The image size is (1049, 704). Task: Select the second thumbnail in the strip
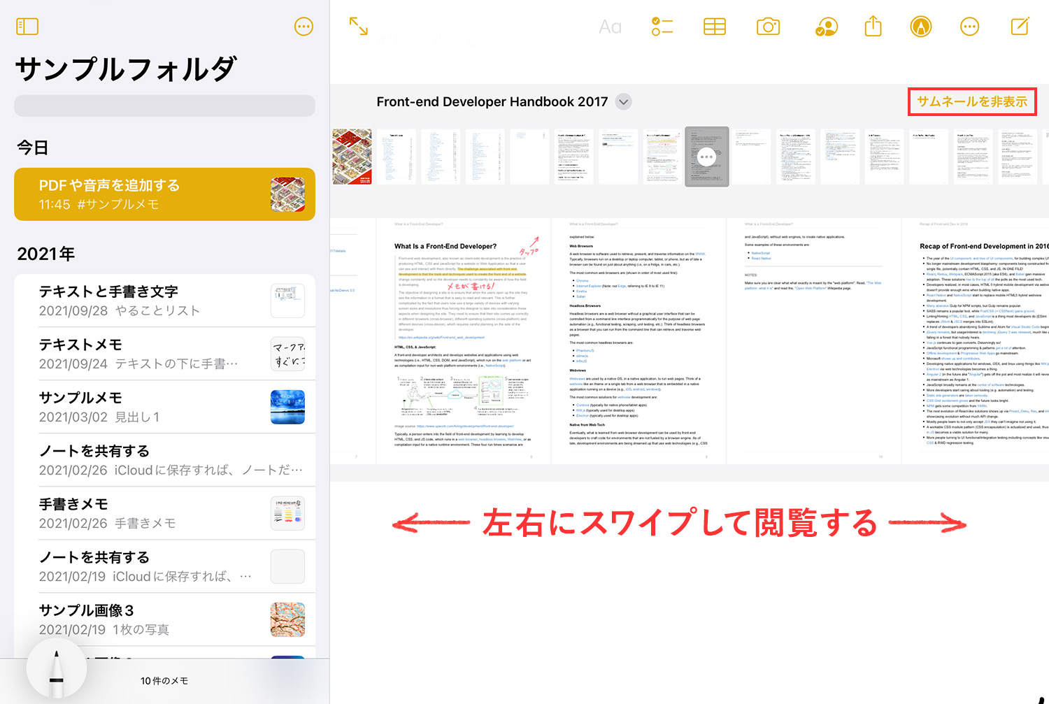397,157
